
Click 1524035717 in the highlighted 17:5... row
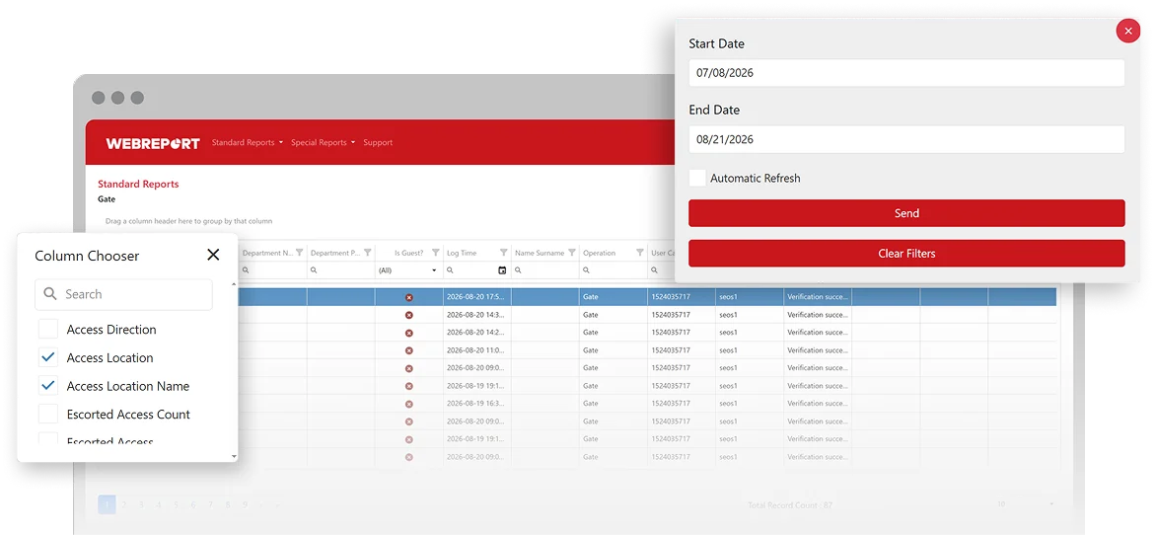coord(670,297)
